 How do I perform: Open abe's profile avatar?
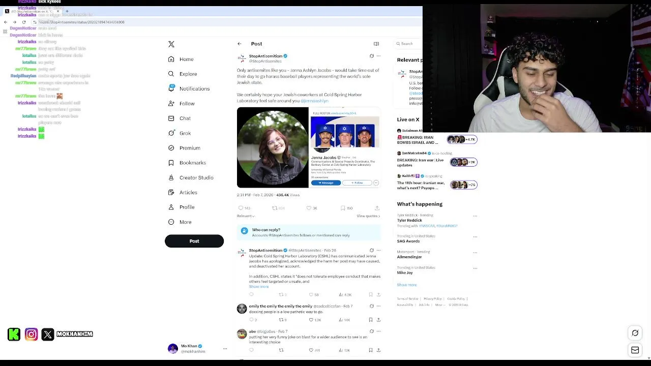[x=242, y=334]
